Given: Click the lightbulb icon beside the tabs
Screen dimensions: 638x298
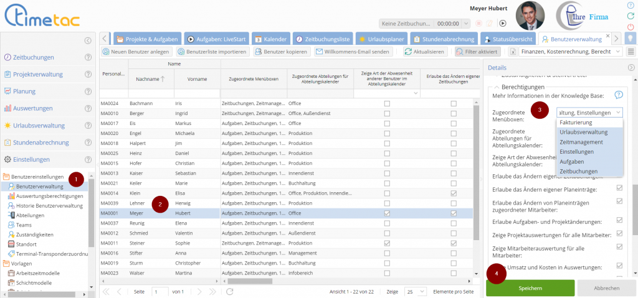Looking at the screenshot, I should coord(631,39).
